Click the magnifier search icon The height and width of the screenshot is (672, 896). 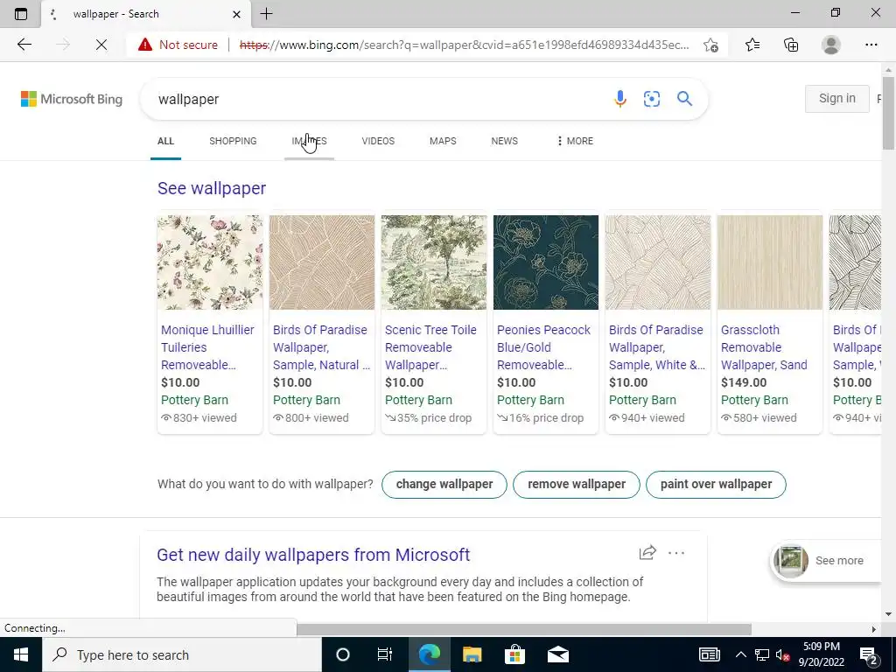(684, 99)
